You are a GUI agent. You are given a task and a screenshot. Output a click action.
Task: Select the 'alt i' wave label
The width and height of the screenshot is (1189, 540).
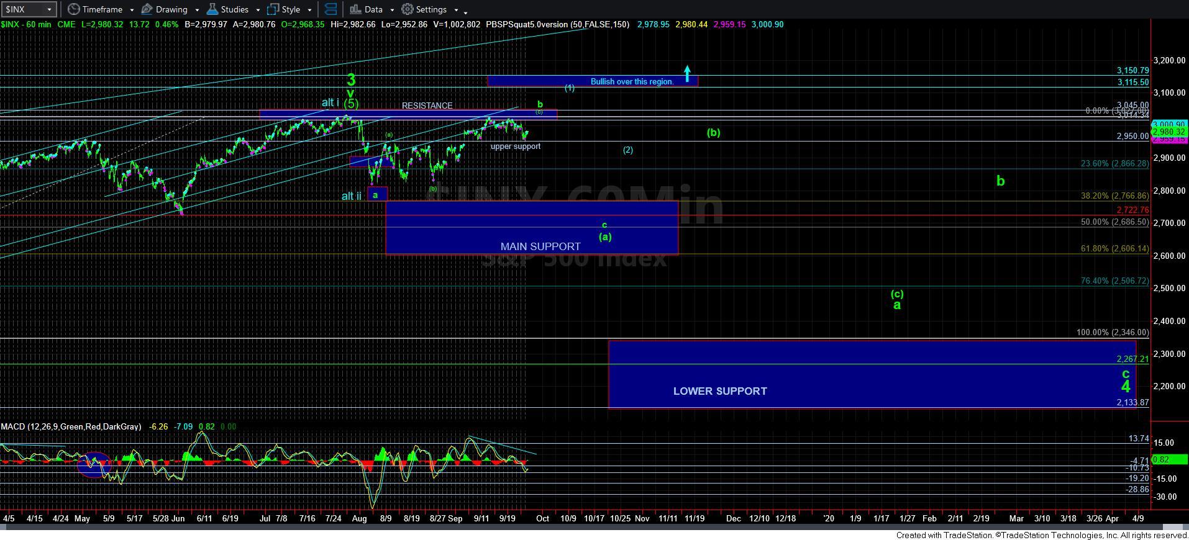[330, 102]
